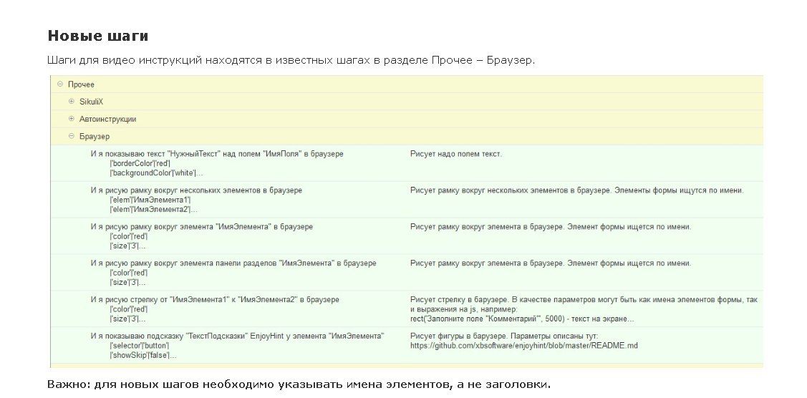
Task: Collapse the Браузер node
Action: pos(72,136)
